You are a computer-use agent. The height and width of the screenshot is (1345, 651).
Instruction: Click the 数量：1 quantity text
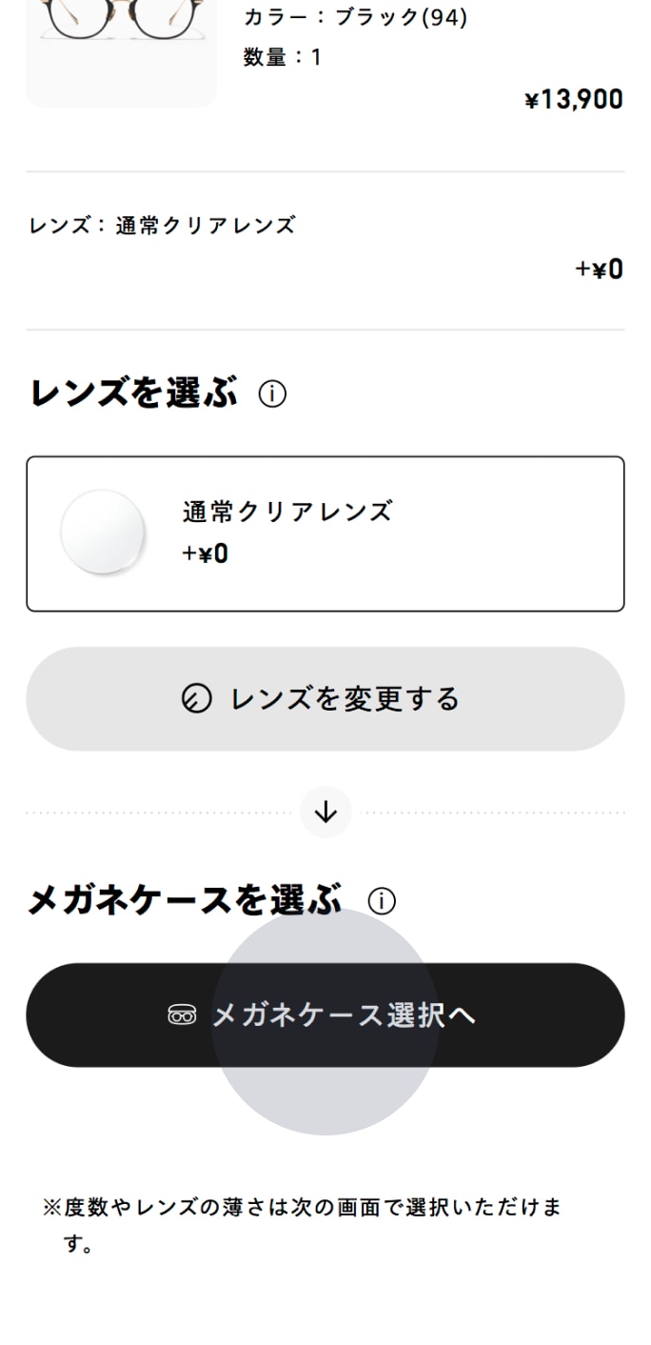pyautogui.click(x=283, y=57)
